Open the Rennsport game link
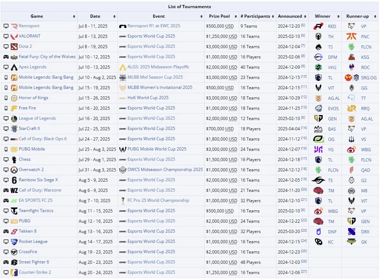This screenshot has height=279, width=380. click(29, 26)
